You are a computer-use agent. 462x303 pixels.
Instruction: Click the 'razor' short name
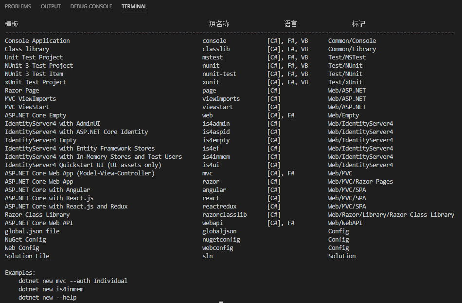click(211, 181)
